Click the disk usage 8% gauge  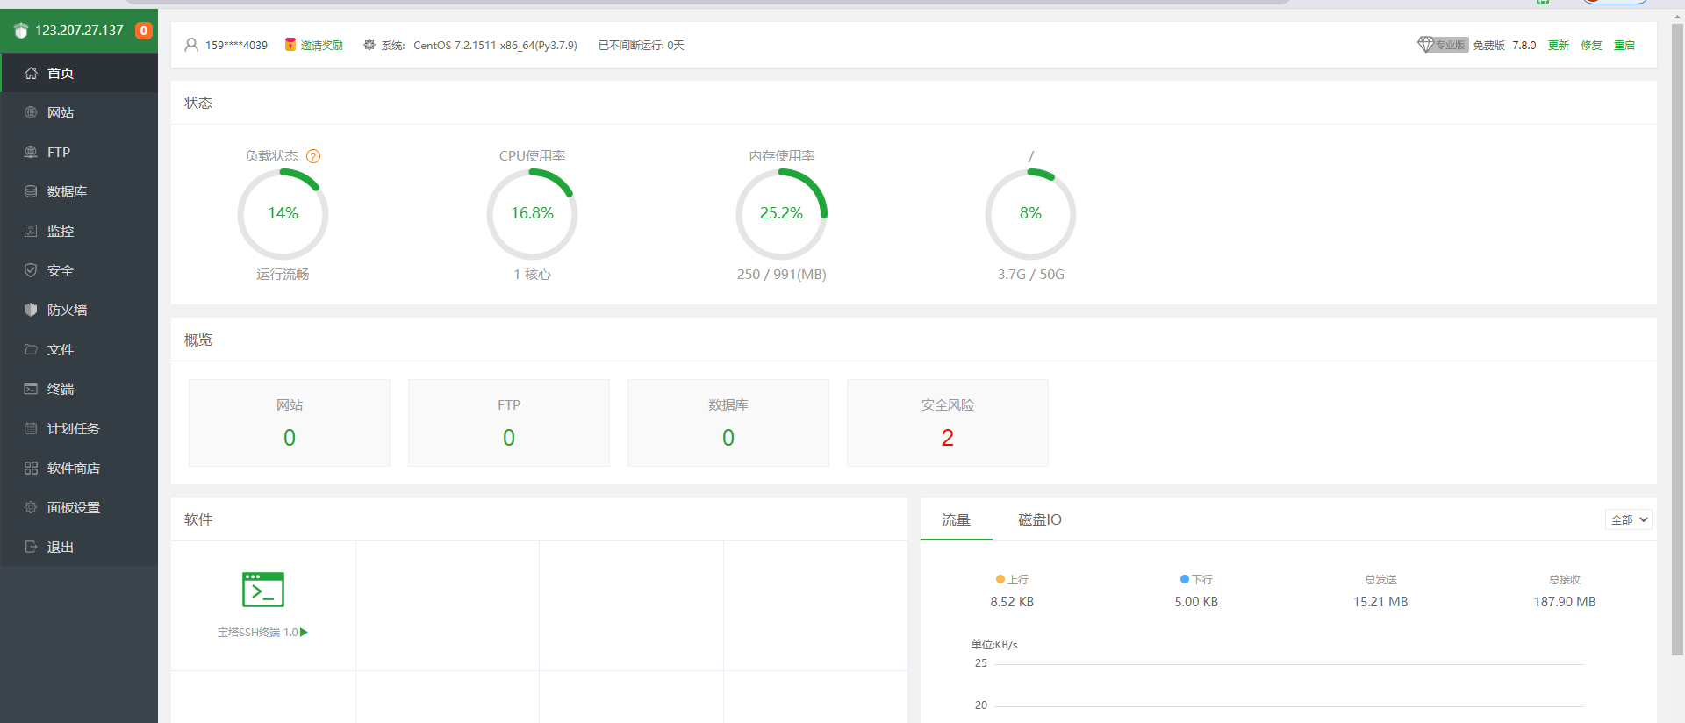[x=1030, y=214]
